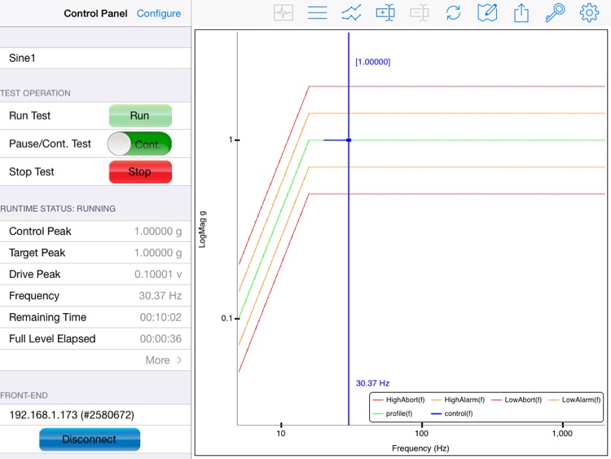The height and width of the screenshot is (459, 611).
Task: Open the map edit annotation icon
Action: pyautogui.click(x=487, y=13)
